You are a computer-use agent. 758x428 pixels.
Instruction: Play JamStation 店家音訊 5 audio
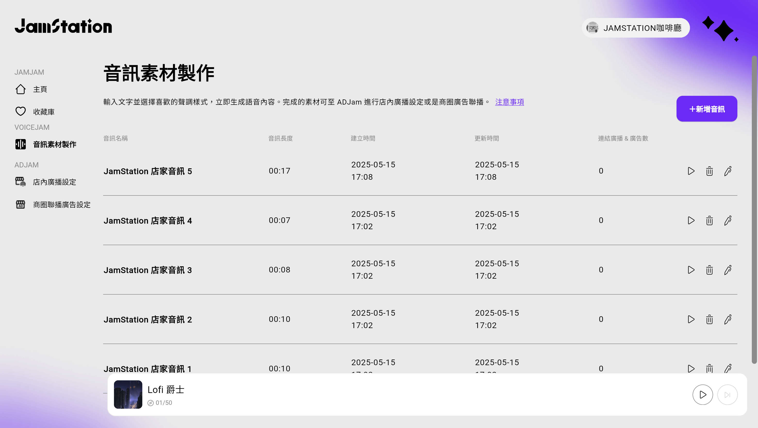click(x=691, y=171)
